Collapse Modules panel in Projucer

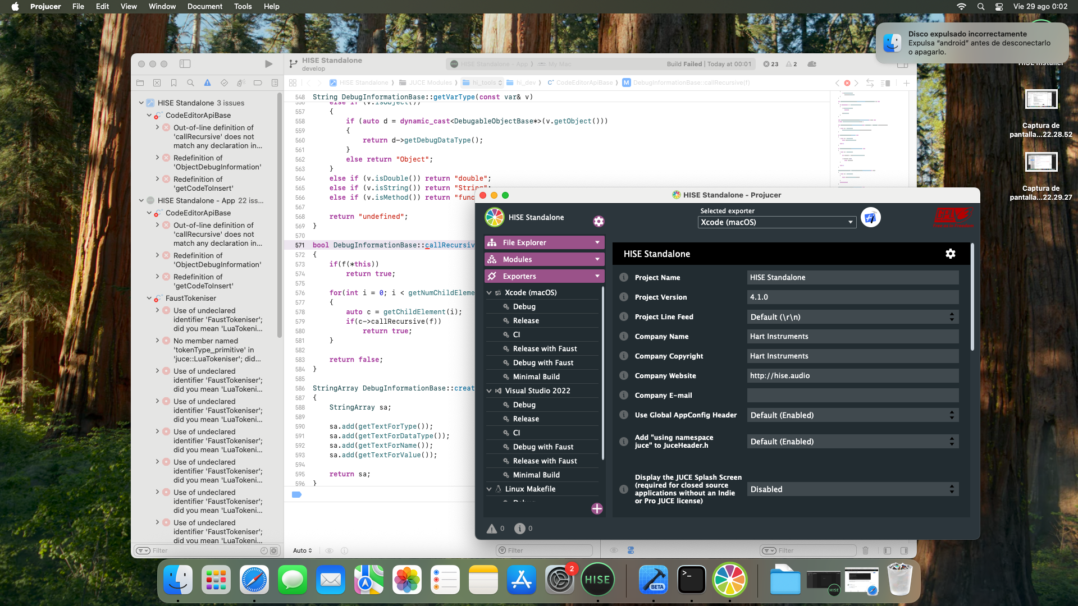[597, 259]
